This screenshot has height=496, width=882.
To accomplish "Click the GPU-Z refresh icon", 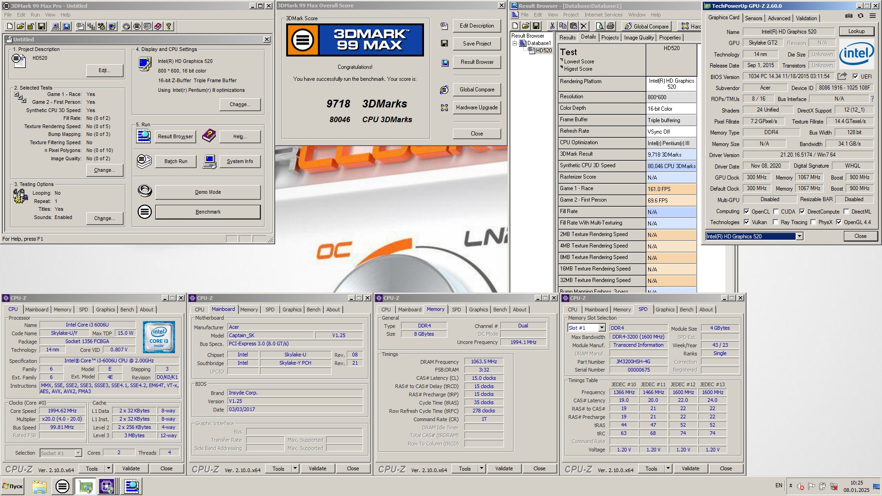I will (x=860, y=16).
